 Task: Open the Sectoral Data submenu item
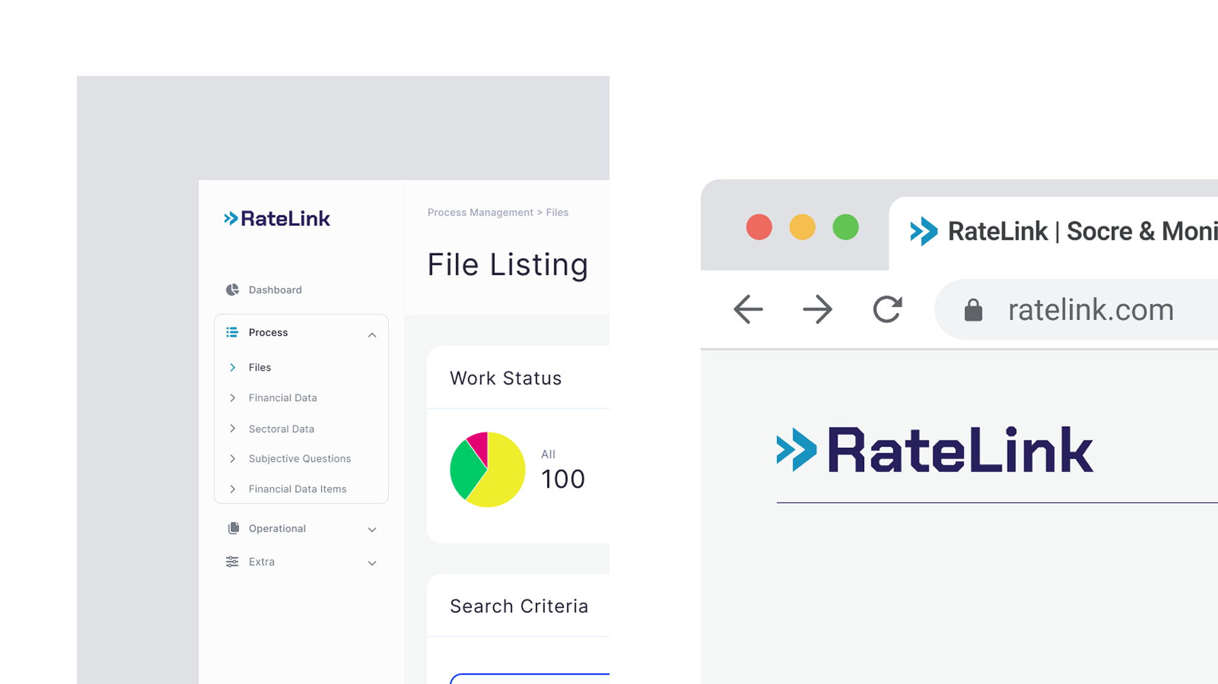coord(281,429)
